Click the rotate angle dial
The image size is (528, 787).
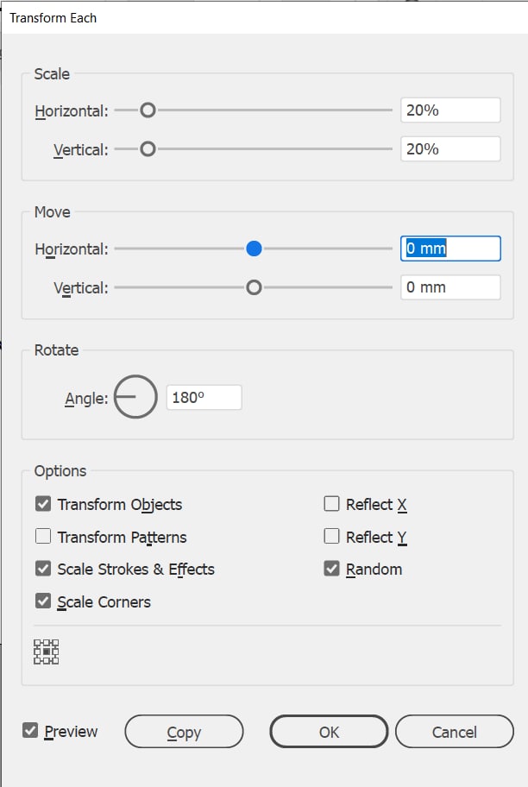(x=135, y=396)
